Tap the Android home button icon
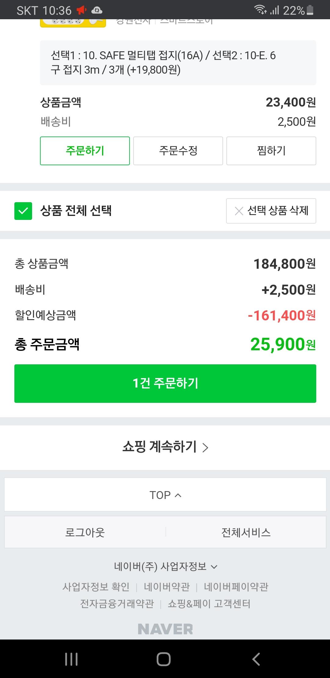Screen dimensions: 330x678 click(x=163, y=659)
